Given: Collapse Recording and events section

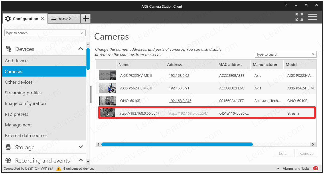Looking at the screenshot, I should tap(81, 160).
